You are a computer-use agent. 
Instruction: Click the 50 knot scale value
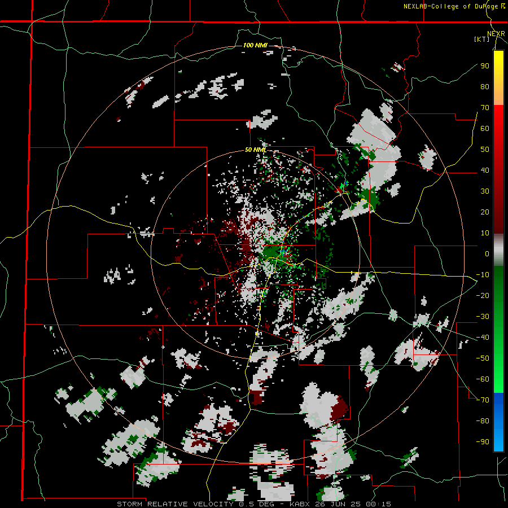click(x=485, y=150)
